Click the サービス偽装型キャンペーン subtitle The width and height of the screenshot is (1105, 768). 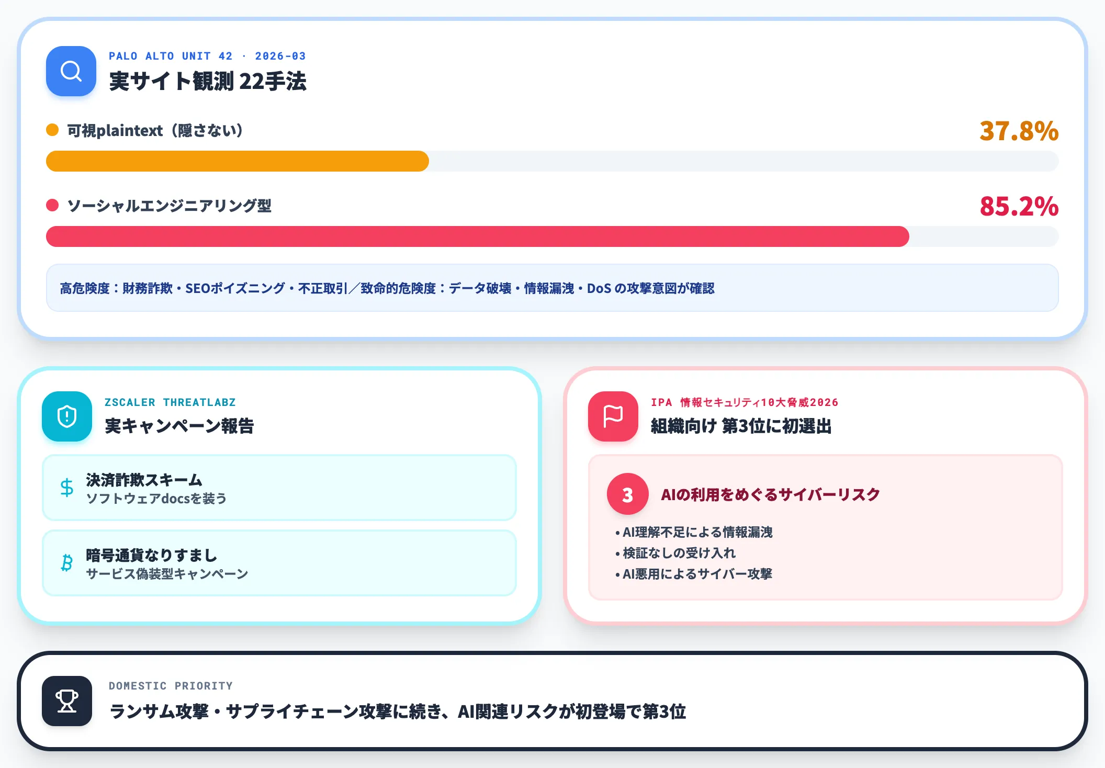pos(167,573)
